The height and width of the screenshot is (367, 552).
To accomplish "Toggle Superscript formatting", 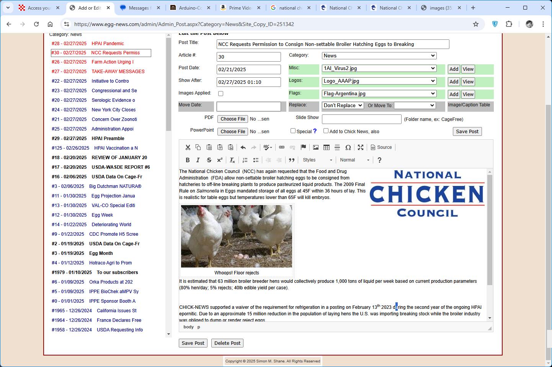I will click(x=220, y=160).
